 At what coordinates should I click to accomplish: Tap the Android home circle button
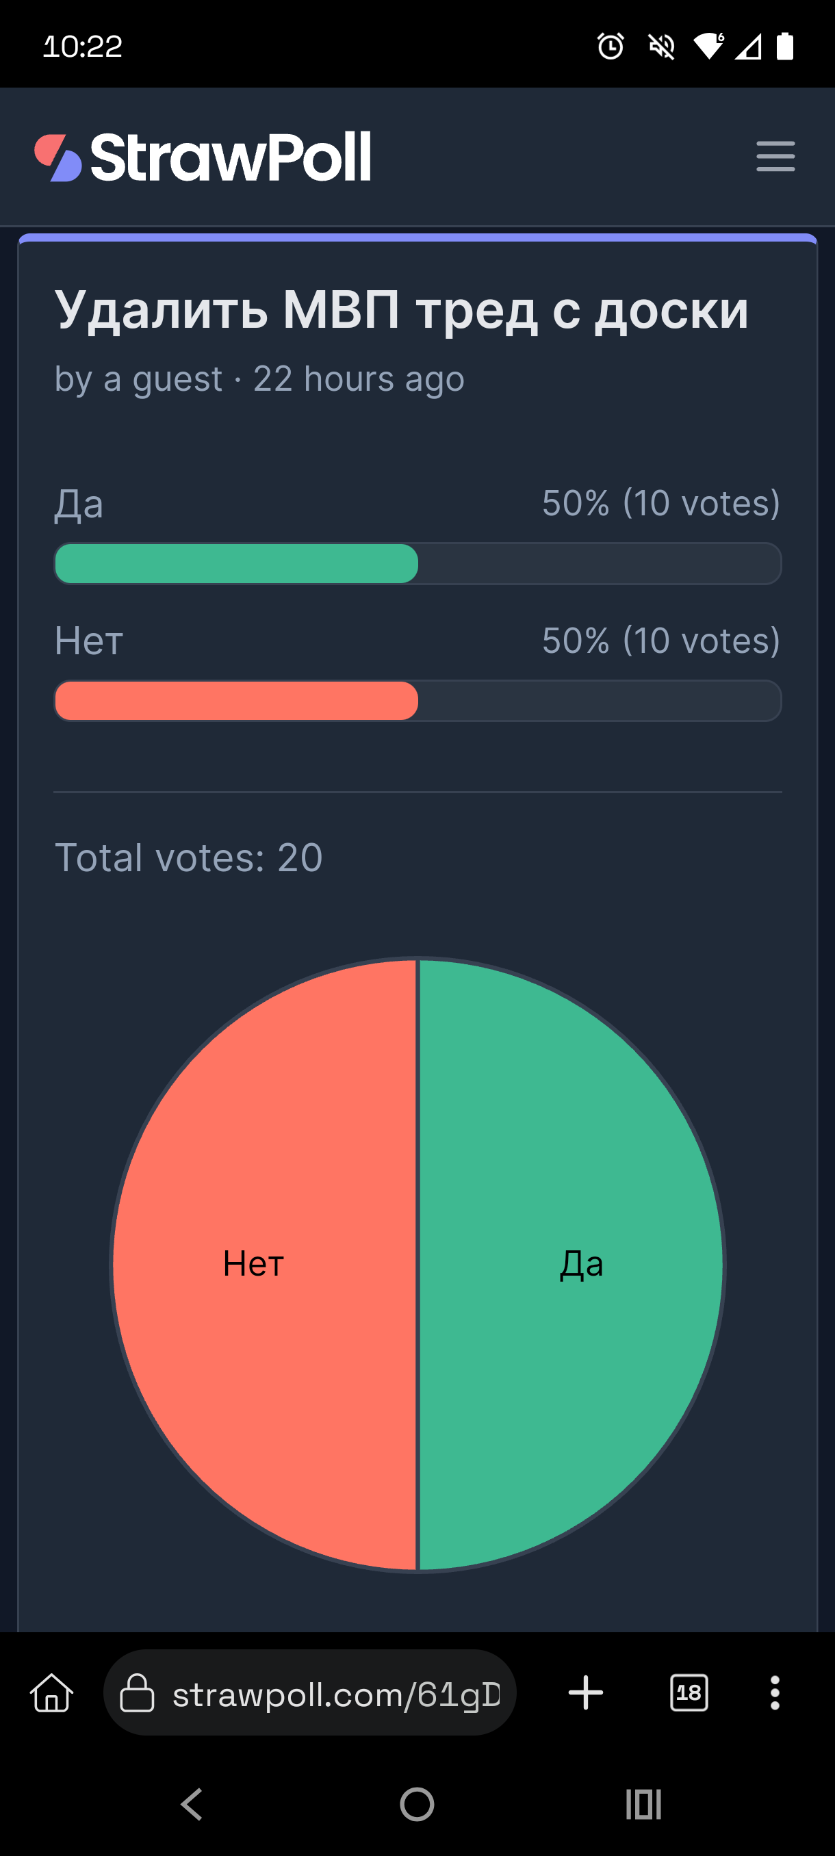[x=417, y=1804]
